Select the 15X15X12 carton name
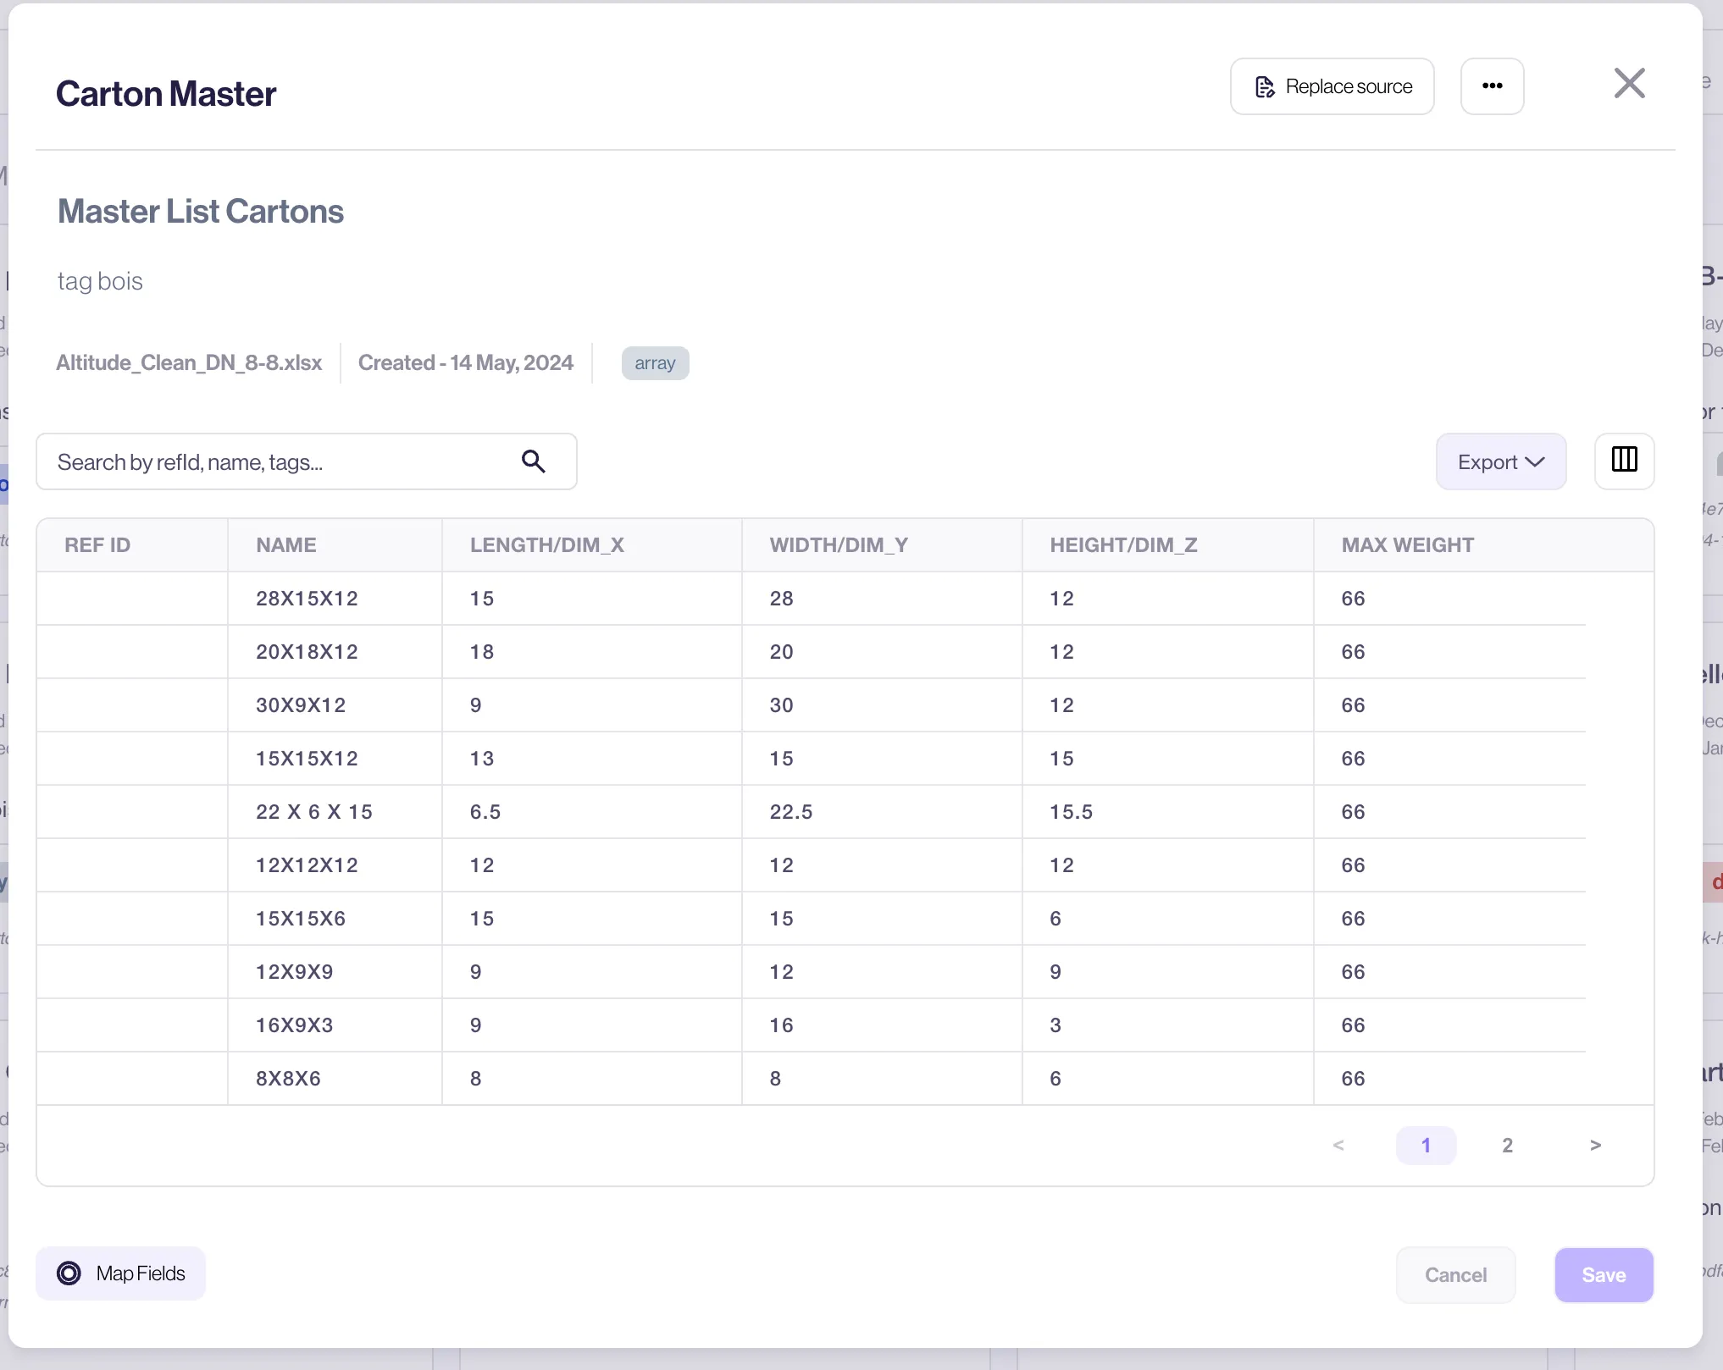This screenshot has height=1370, width=1723. [x=307, y=759]
